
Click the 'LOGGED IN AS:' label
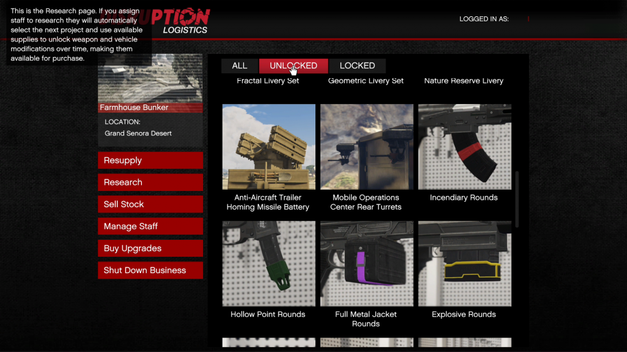(x=484, y=19)
